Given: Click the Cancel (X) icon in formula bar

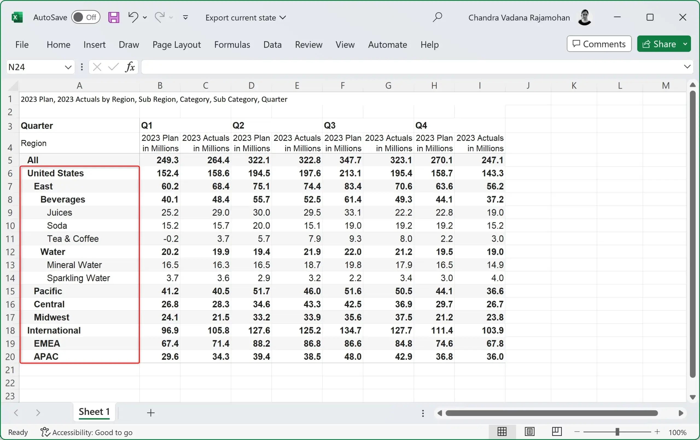Looking at the screenshot, I should tap(97, 67).
